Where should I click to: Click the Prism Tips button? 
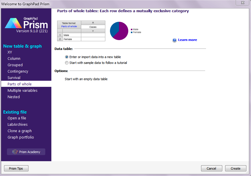[x=16, y=168]
